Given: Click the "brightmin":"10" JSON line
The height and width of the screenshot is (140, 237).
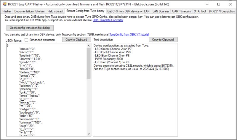Looking at the screenshot, I should [30, 56].
